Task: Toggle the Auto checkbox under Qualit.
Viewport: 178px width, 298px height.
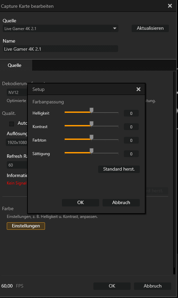Action: (12, 124)
